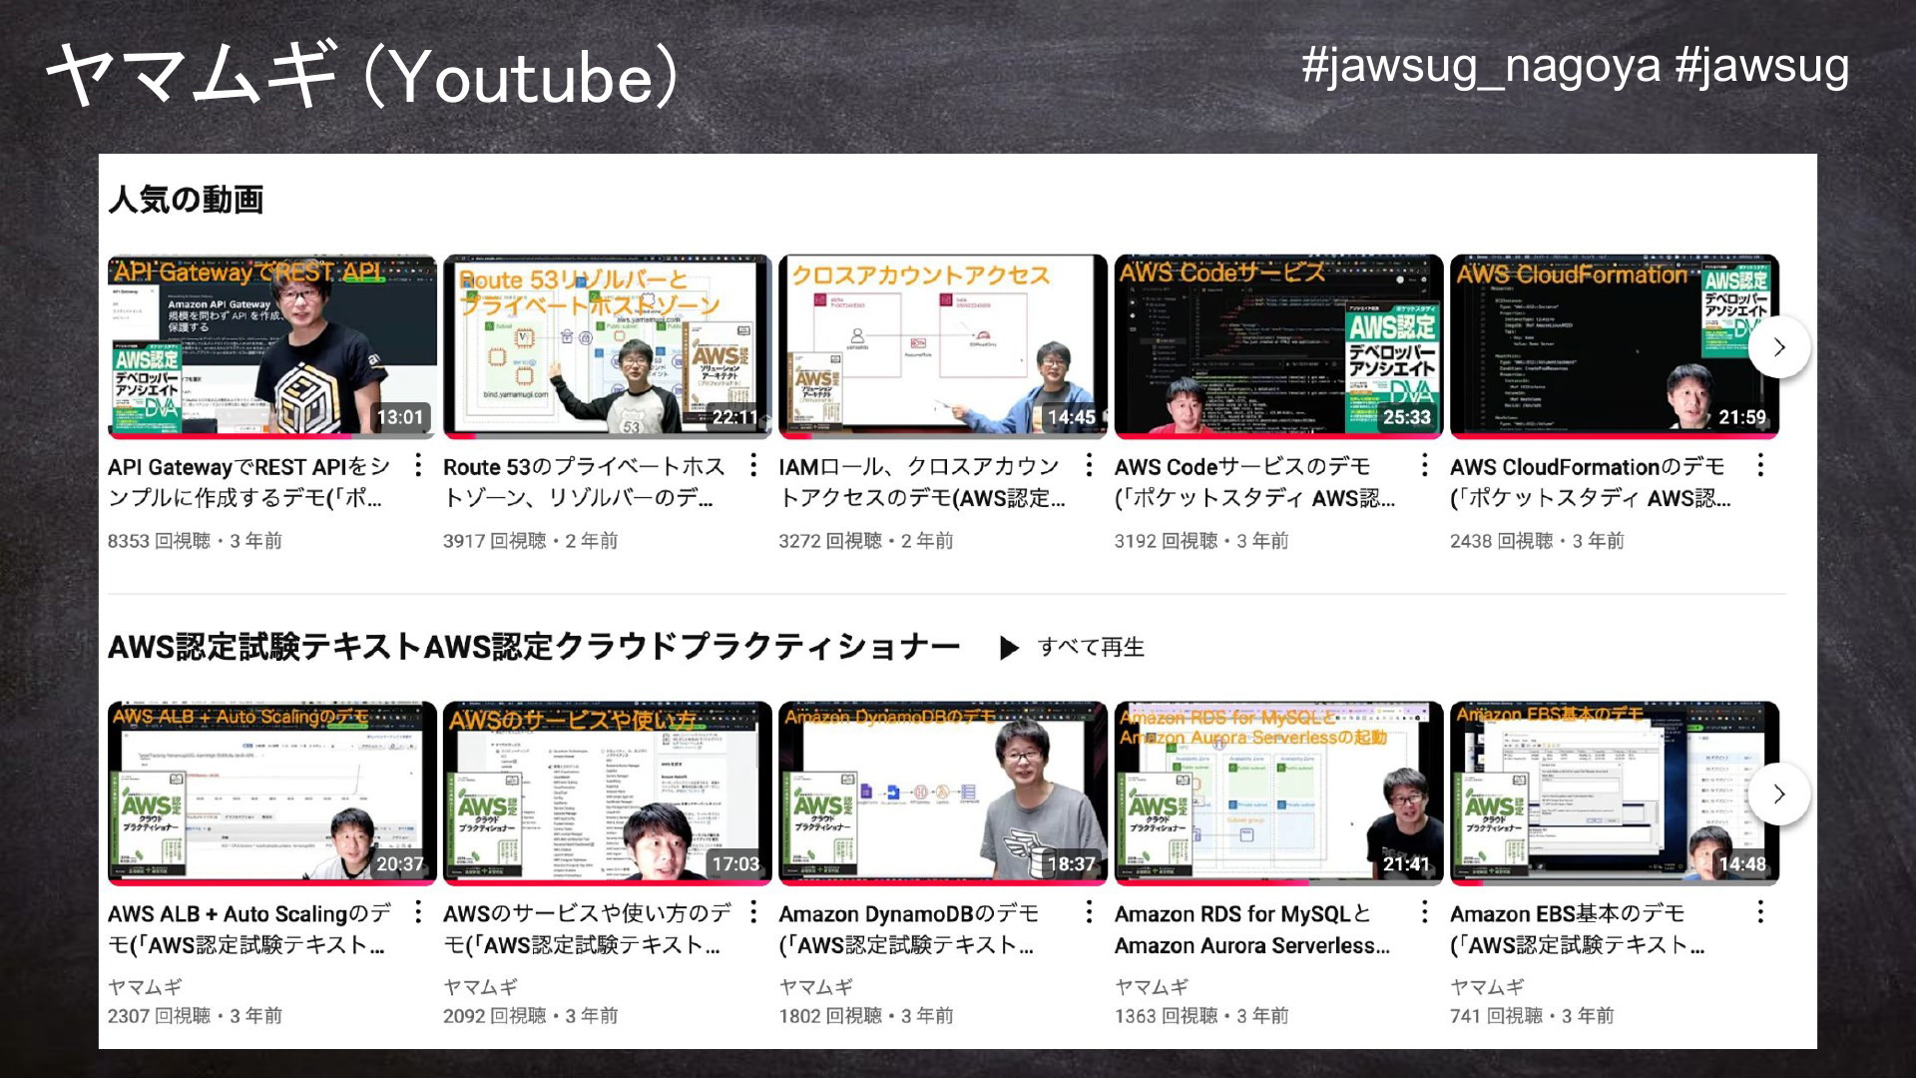1916x1078 pixels.
Task: Click title 'Amazon EBS基本のデモ'
Action: [1578, 929]
